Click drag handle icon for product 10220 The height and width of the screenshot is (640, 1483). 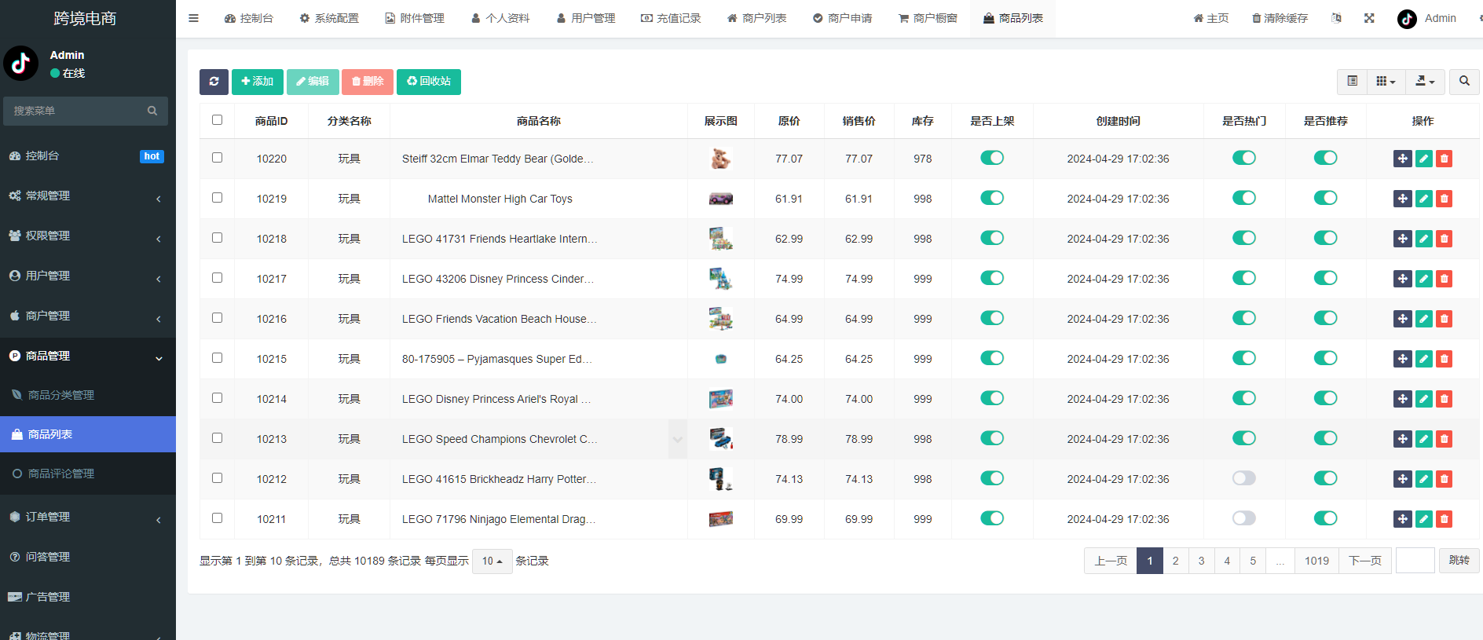tap(1403, 159)
